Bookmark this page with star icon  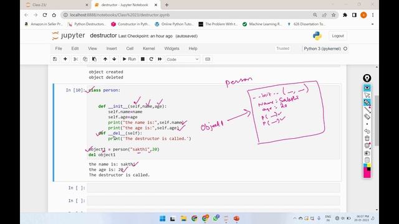pos(334,15)
